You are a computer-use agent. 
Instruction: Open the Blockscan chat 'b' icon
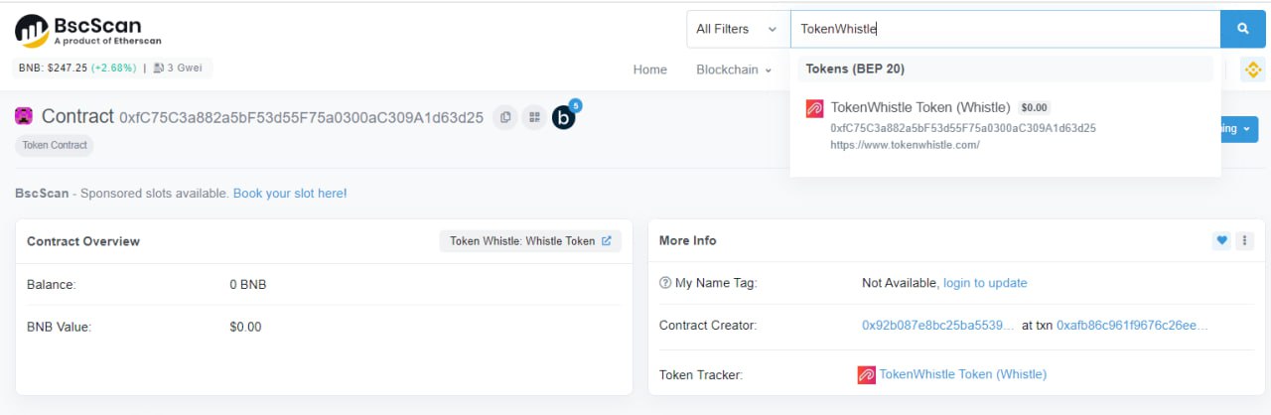coord(564,117)
